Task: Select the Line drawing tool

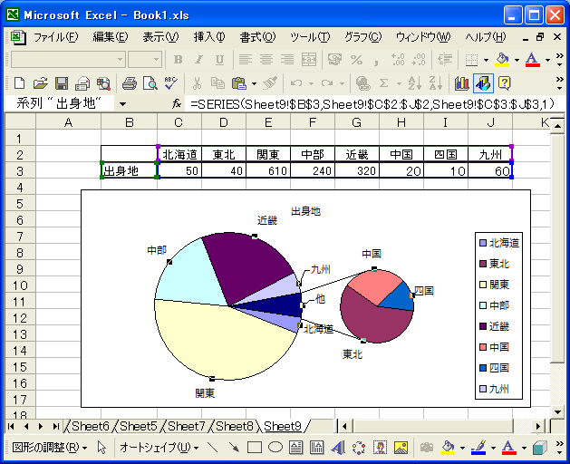Action: point(213,448)
